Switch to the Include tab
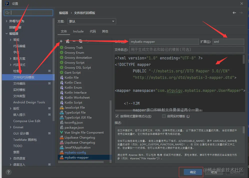 tap(78, 31)
